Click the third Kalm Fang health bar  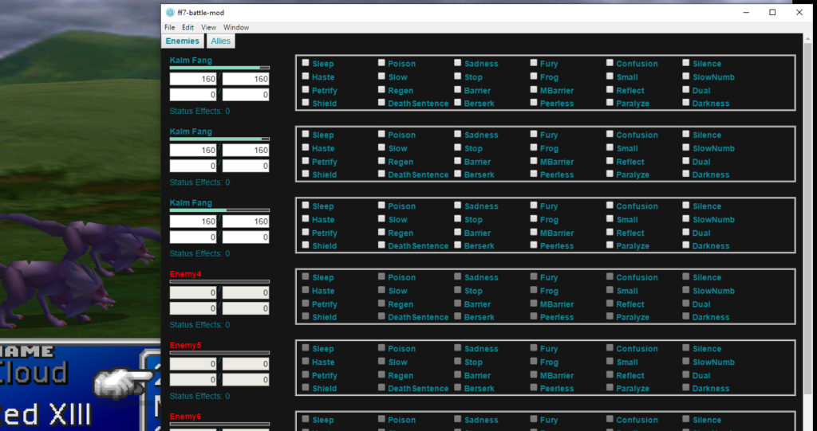pyautogui.click(x=219, y=210)
